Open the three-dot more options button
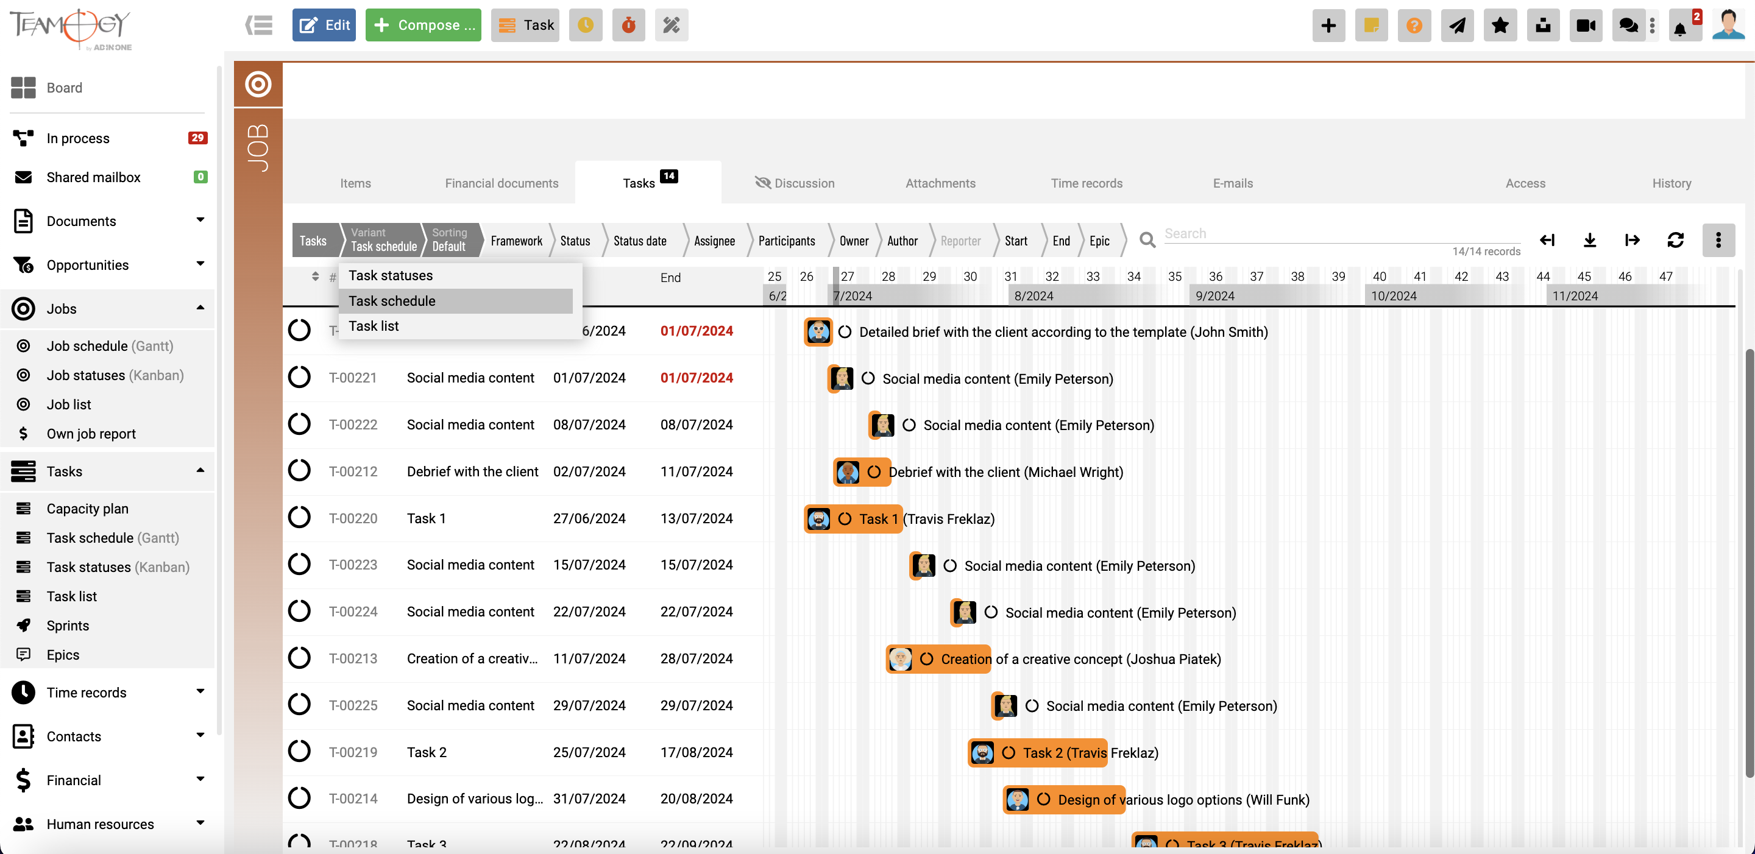This screenshot has width=1755, height=854. click(1718, 240)
